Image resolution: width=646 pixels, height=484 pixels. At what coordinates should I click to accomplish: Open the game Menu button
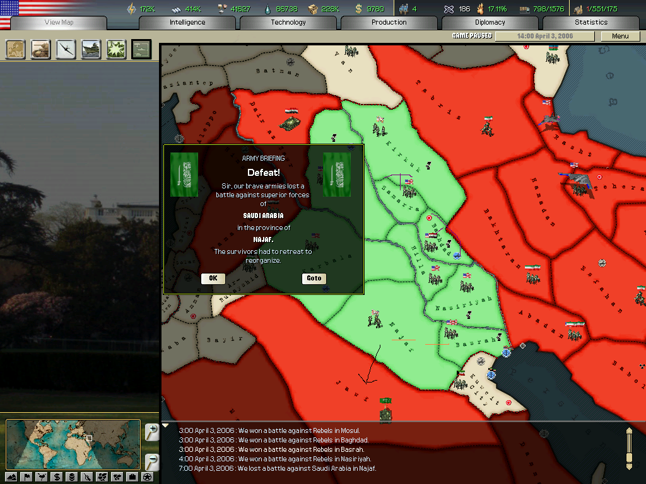[621, 36]
